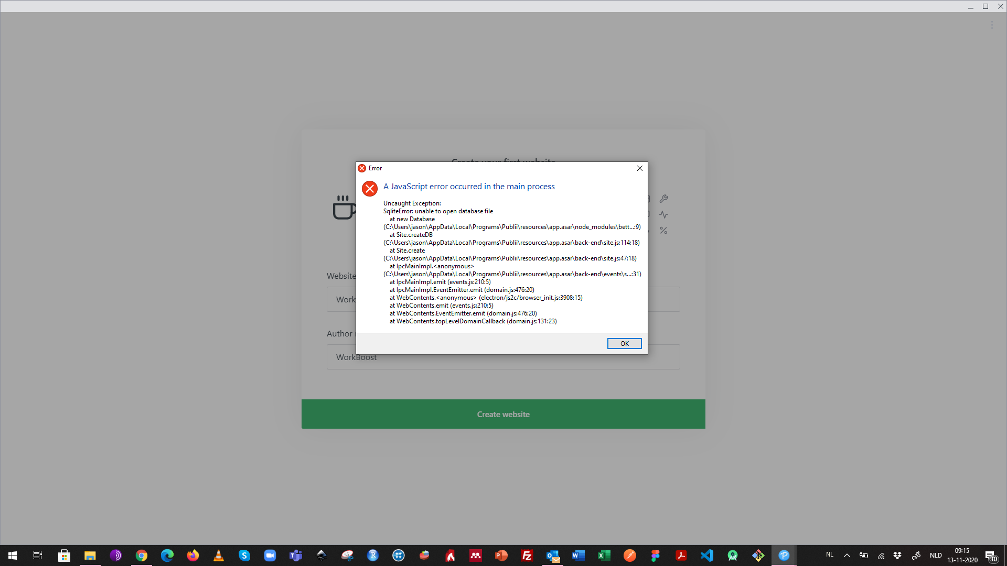Expand hidden system tray icons chevron
The height and width of the screenshot is (566, 1007).
[847, 556]
